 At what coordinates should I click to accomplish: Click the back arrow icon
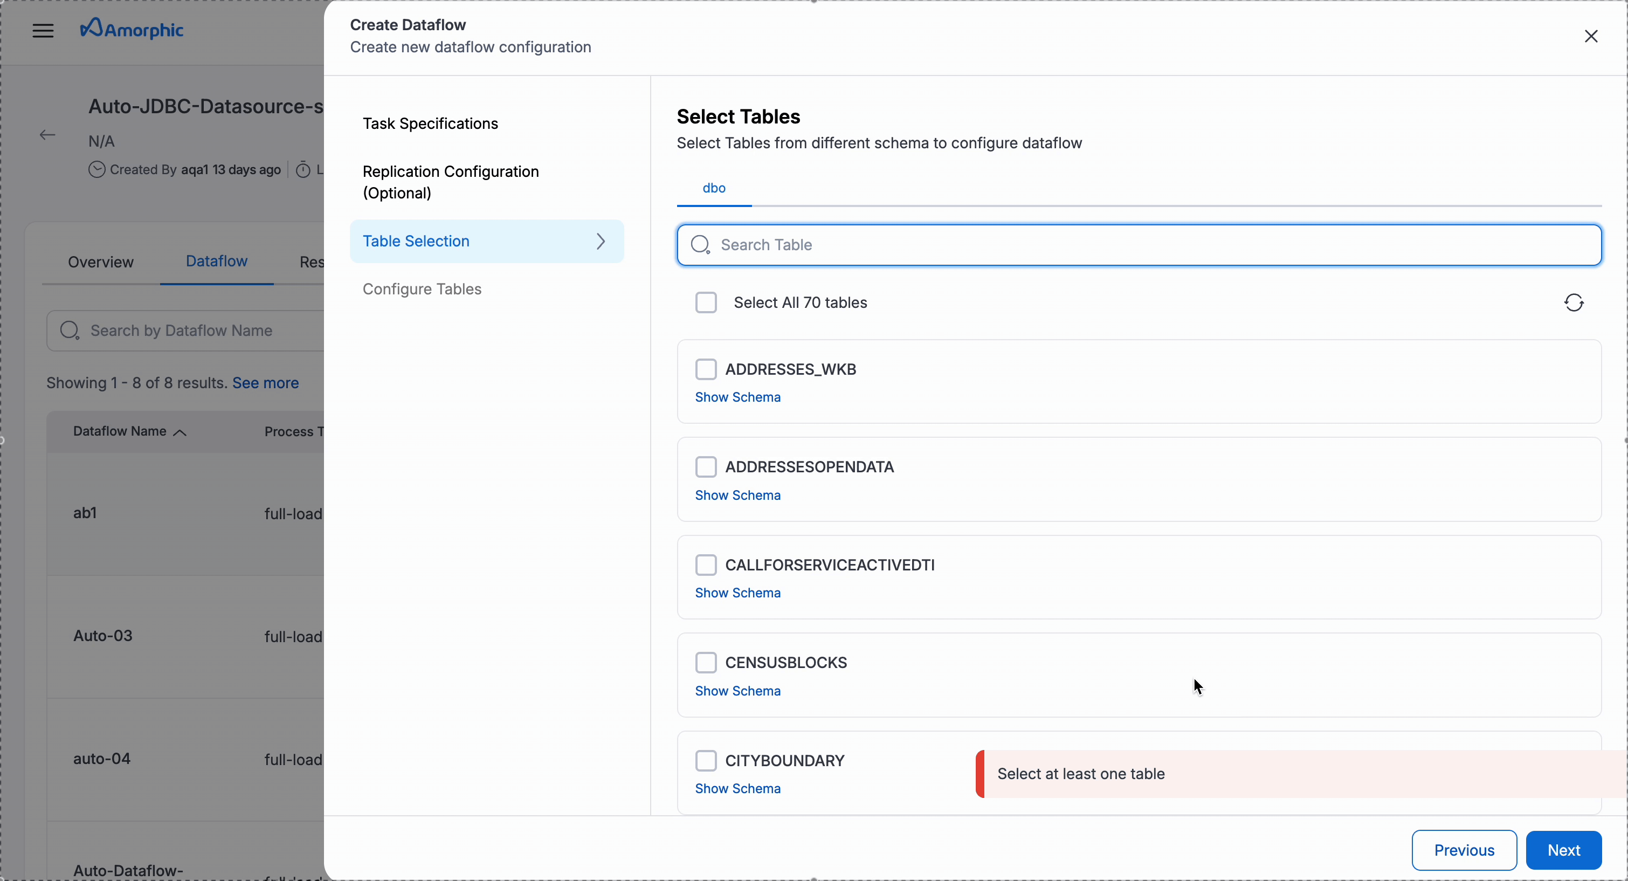point(47,135)
